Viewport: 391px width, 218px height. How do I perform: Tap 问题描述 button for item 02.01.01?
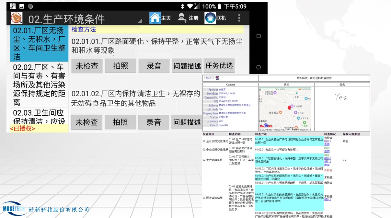[187, 66]
